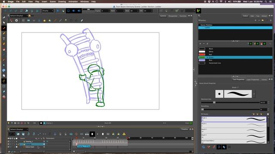The width and height of the screenshot is (275, 154).
Task: Click the home reset view icon
Action: (30, 16)
